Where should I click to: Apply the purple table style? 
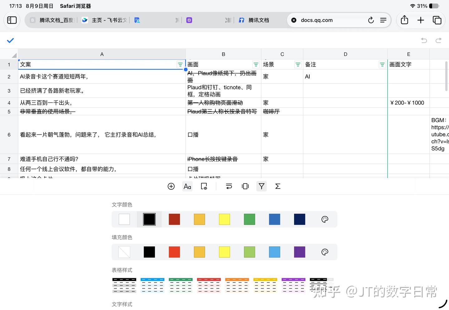293,285
